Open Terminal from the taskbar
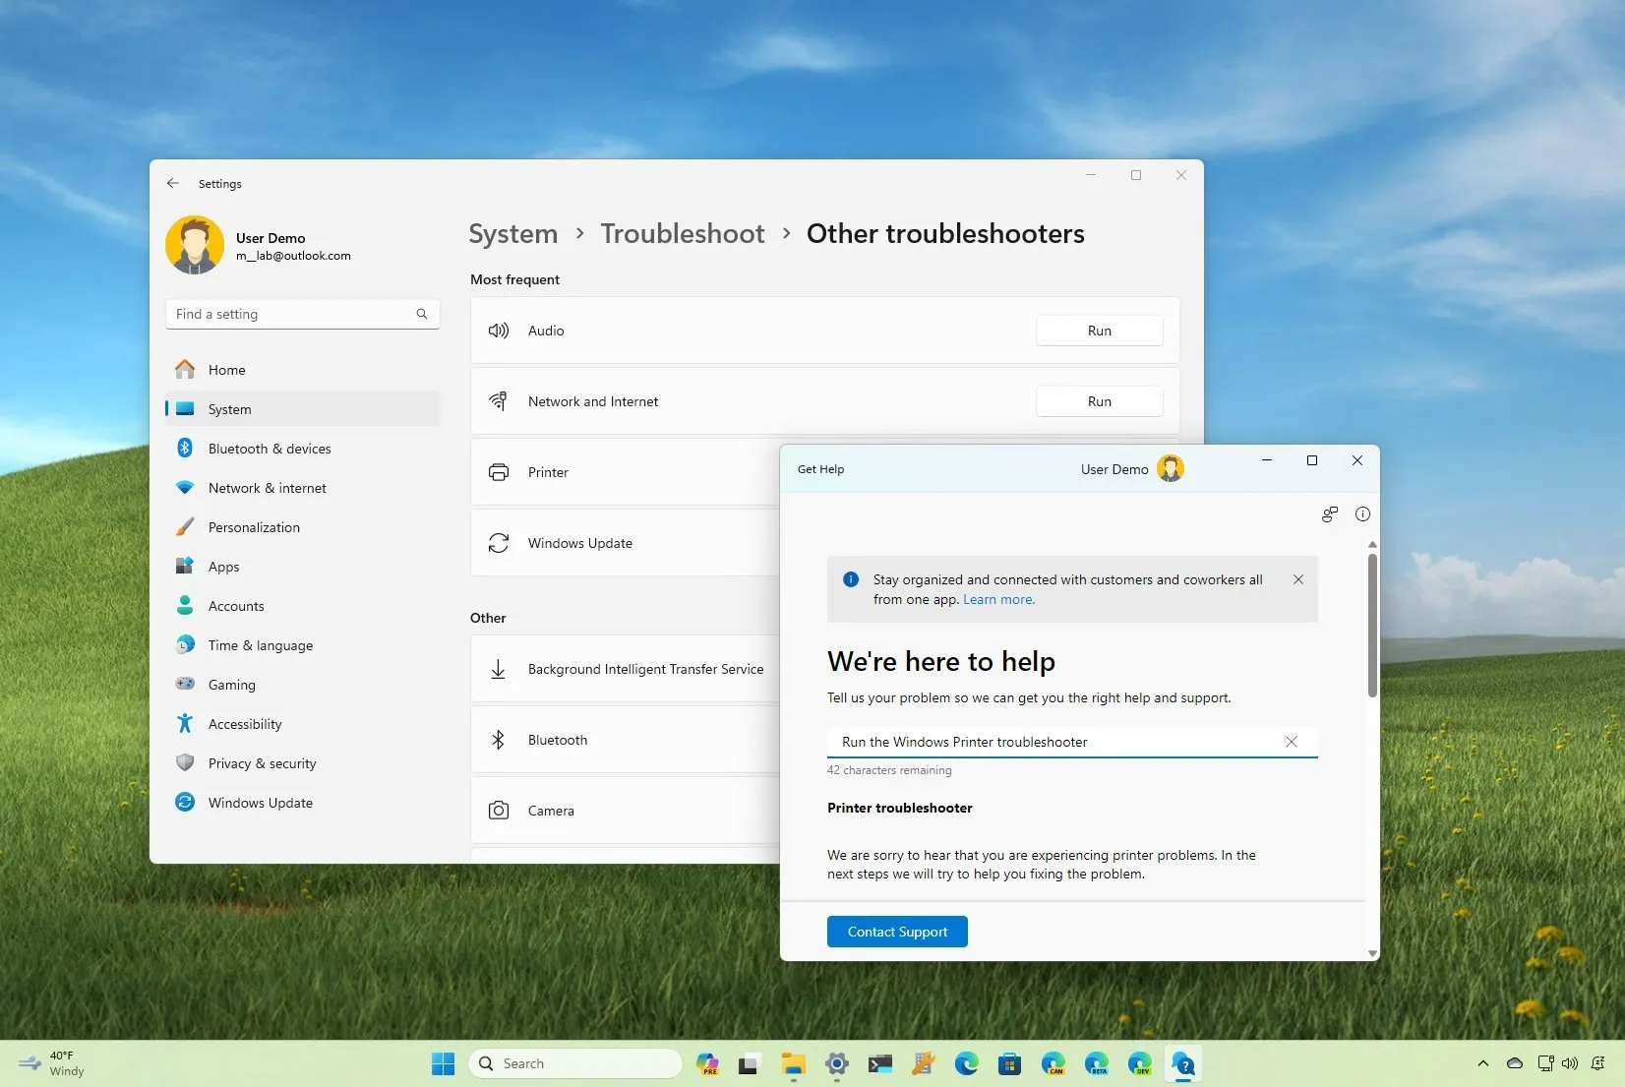 tap(880, 1063)
